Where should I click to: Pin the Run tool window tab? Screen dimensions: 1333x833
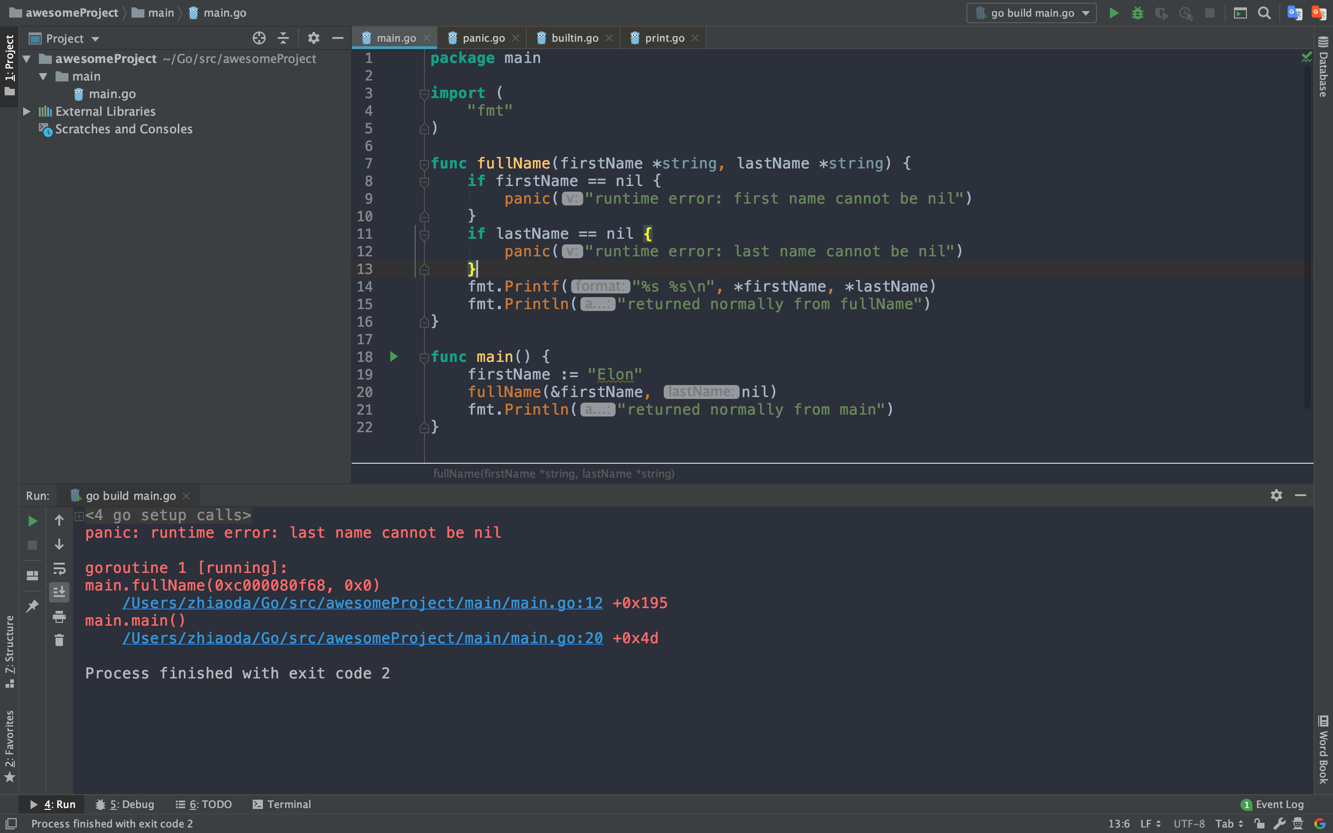(x=31, y=605)
